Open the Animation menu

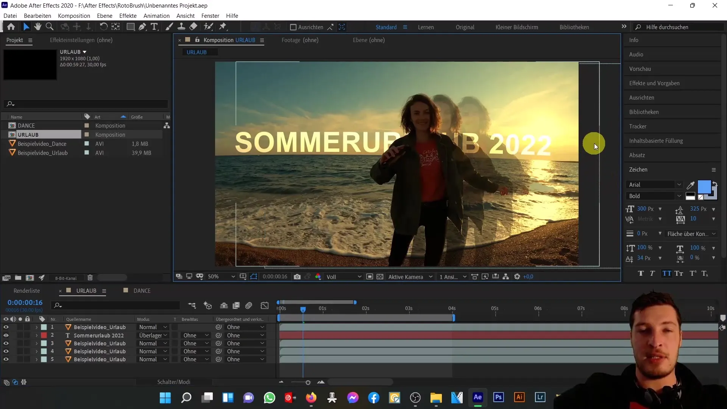(156, 16)
